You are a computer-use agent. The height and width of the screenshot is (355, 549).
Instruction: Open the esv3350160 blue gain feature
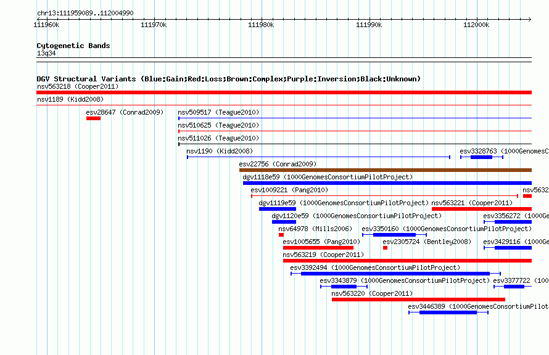point(394,235)
